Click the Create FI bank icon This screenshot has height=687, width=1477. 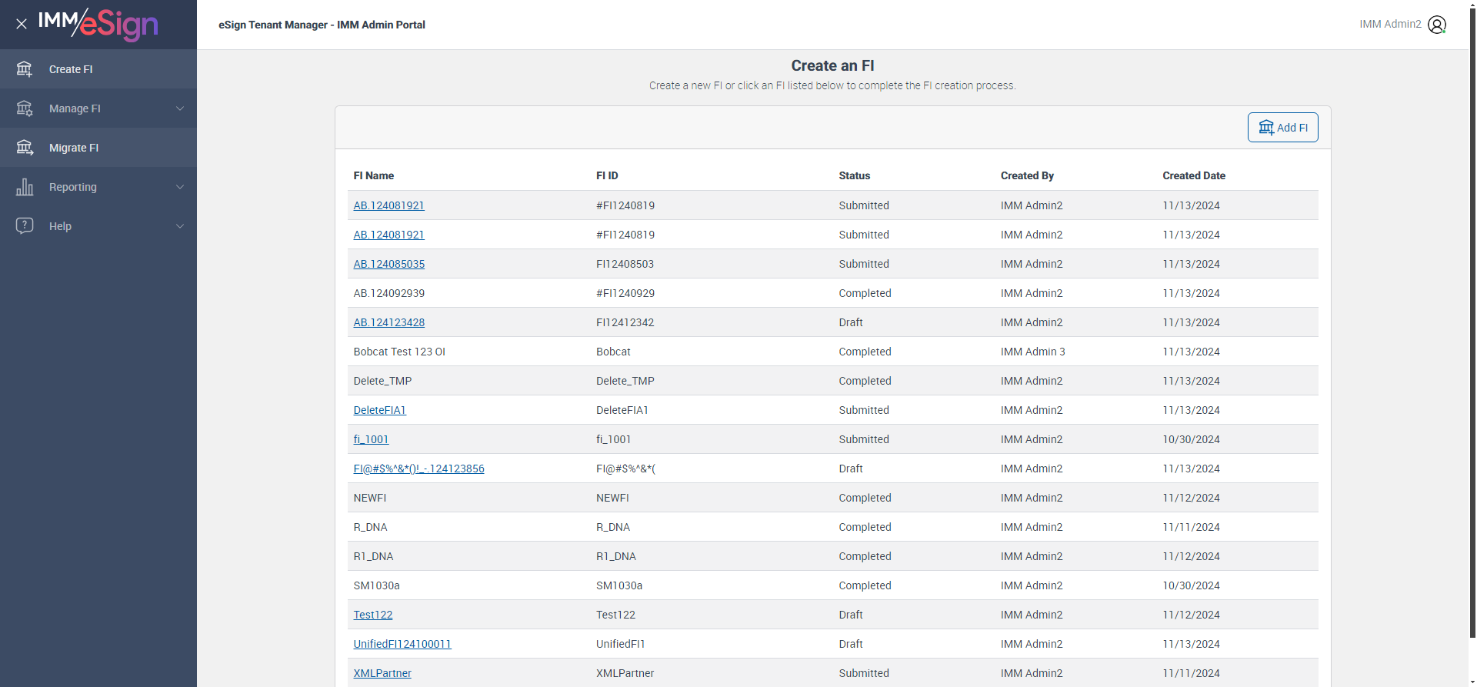click(x=25, y=69)
